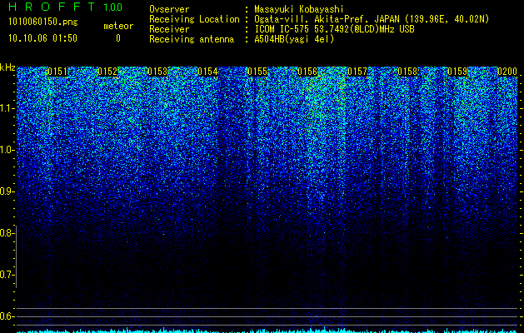The height and width of the screenshot is (333, 524).
Task: Click the observer name Masayuki Kobayashi
Action: tap(299, 9)
